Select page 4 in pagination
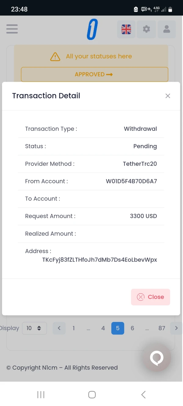Viewport: 183px width, 406px height. 103,328
